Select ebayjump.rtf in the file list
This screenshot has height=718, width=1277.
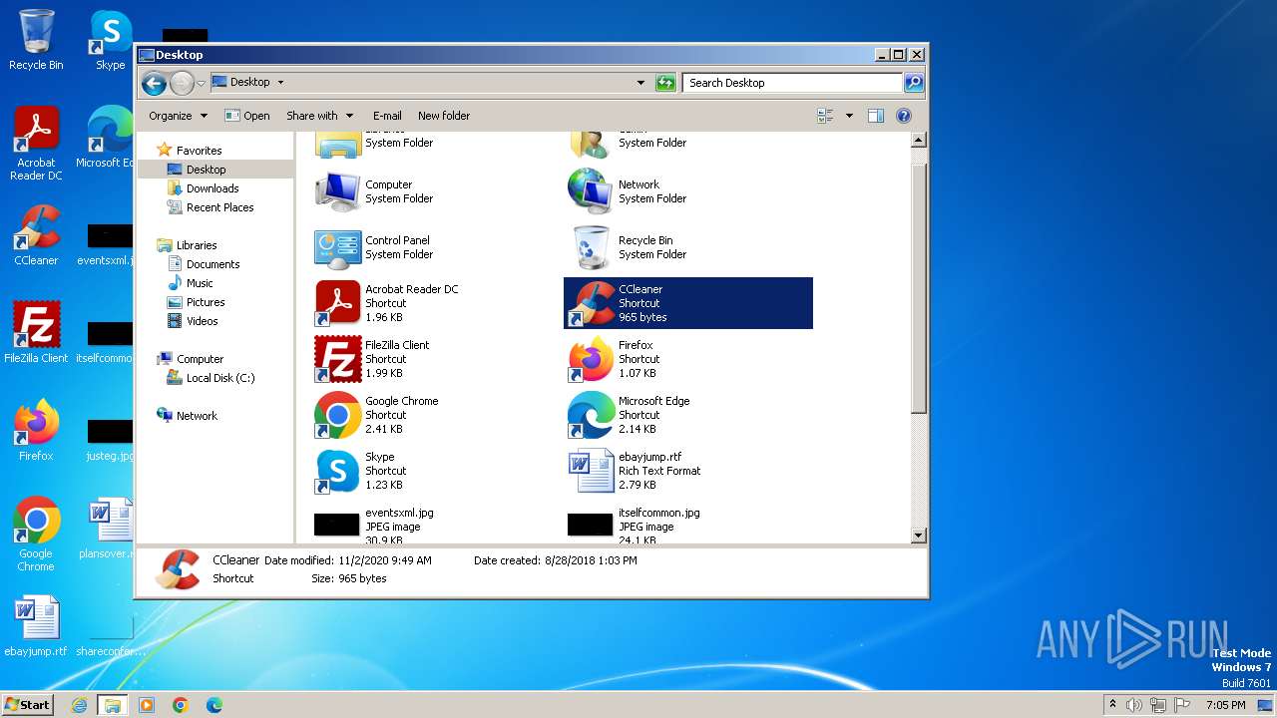pos(591,471)
